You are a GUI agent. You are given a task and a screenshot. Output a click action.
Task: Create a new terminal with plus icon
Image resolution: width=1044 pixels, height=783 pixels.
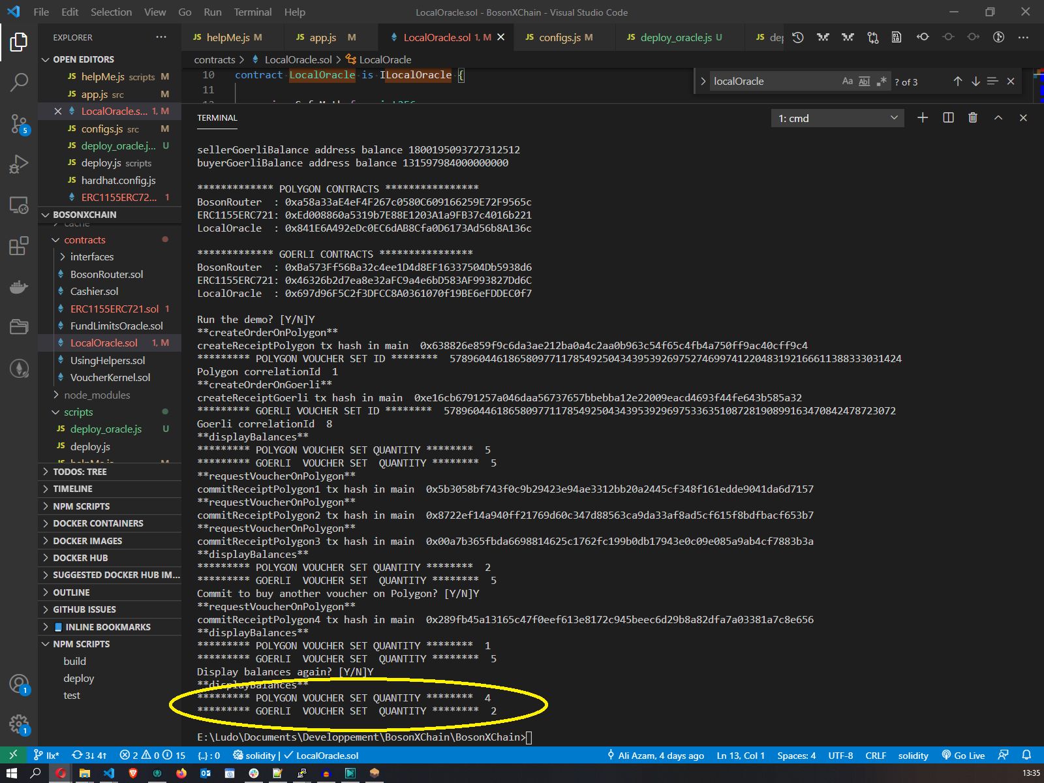(923, 117)
